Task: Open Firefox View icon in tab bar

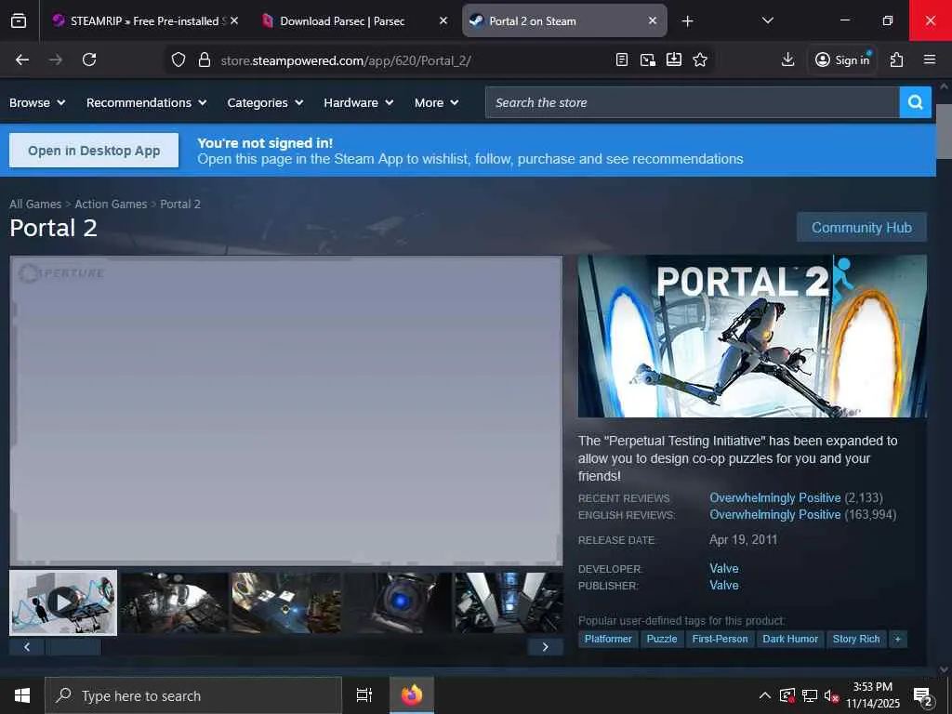Action: coord(19,20)
